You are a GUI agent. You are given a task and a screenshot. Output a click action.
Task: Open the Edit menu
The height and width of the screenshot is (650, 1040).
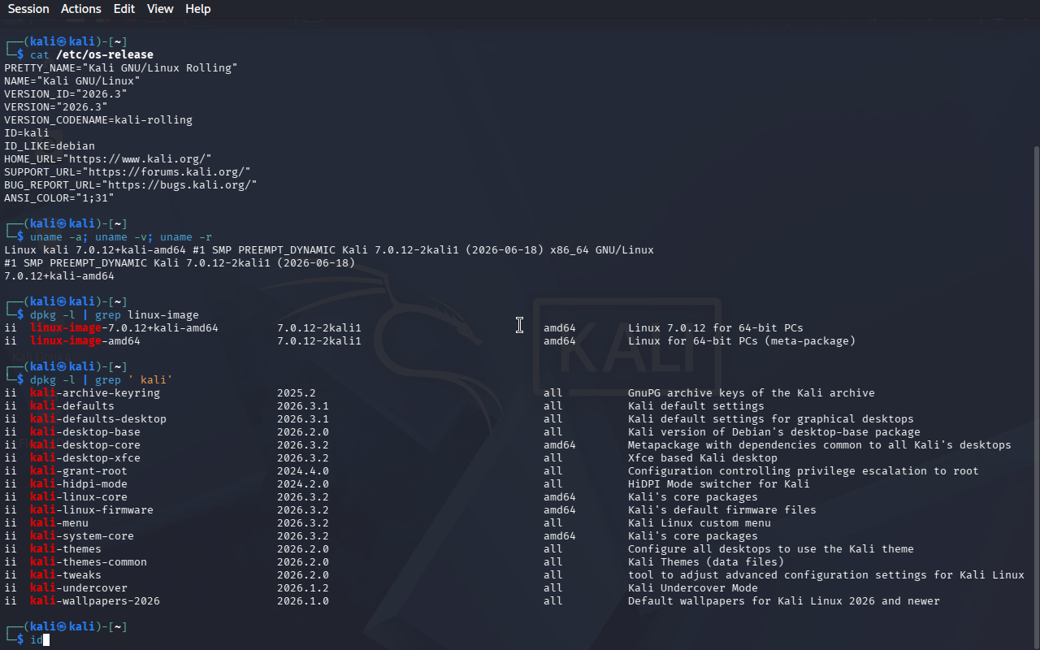click(124, 9)
